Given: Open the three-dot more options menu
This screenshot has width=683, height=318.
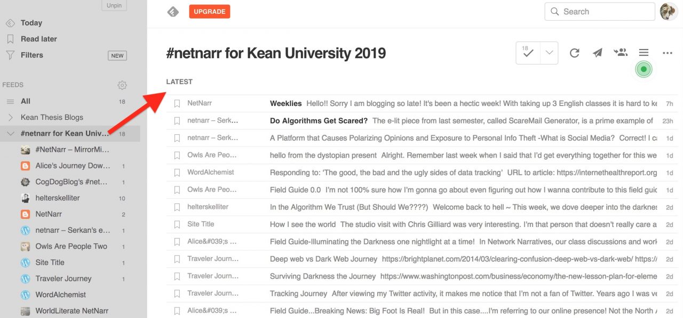Looking at the screenshot, I should 667,53.
